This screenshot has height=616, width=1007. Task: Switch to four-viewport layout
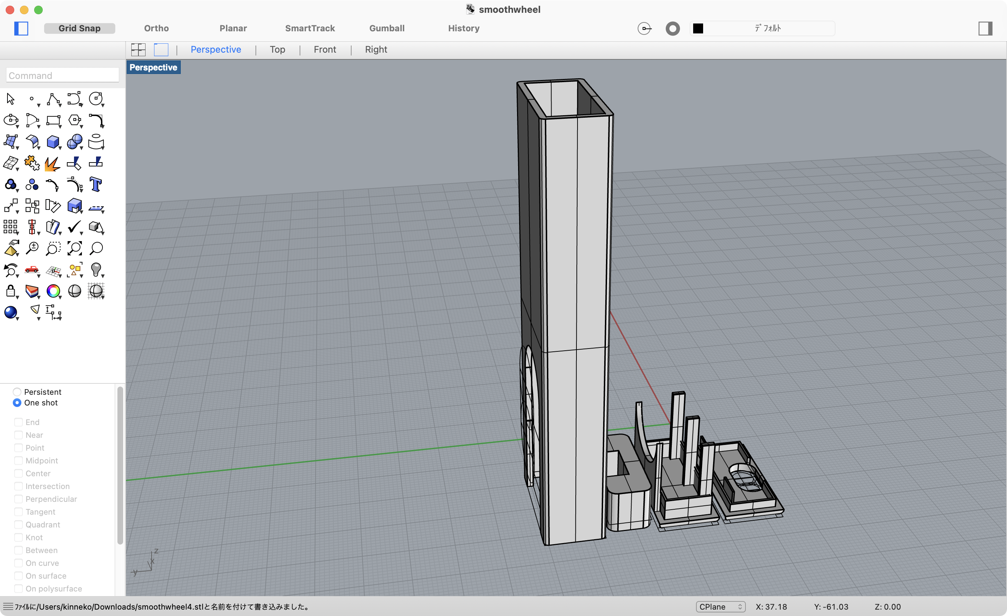click(x=138, y=49)
